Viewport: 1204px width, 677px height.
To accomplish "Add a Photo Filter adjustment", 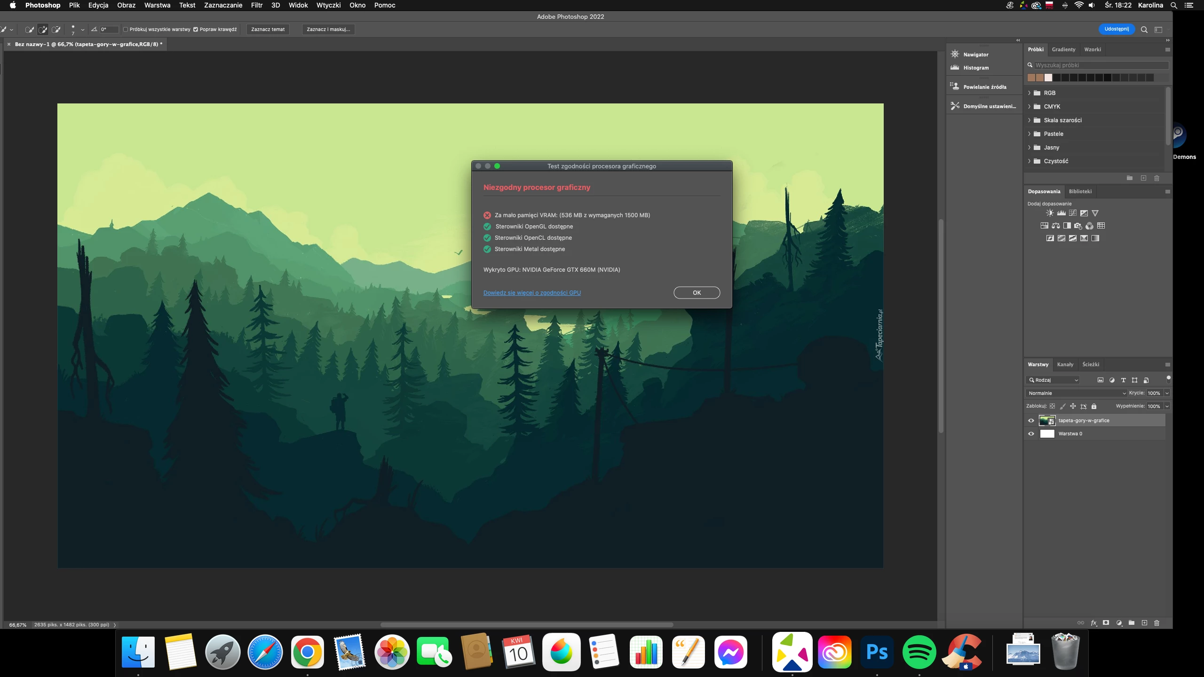I will pos(1078,226).
